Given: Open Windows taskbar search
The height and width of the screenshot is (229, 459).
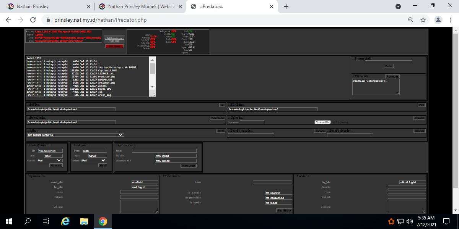Looking at the screenshot, I should point(28,221).
